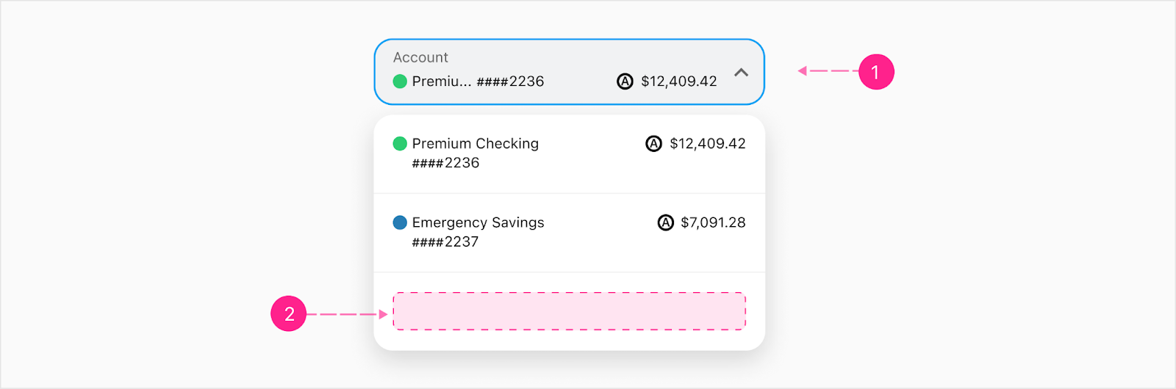
Task: Click the pink annotation badge numbered 2
Action: click(x=289, y=314)
